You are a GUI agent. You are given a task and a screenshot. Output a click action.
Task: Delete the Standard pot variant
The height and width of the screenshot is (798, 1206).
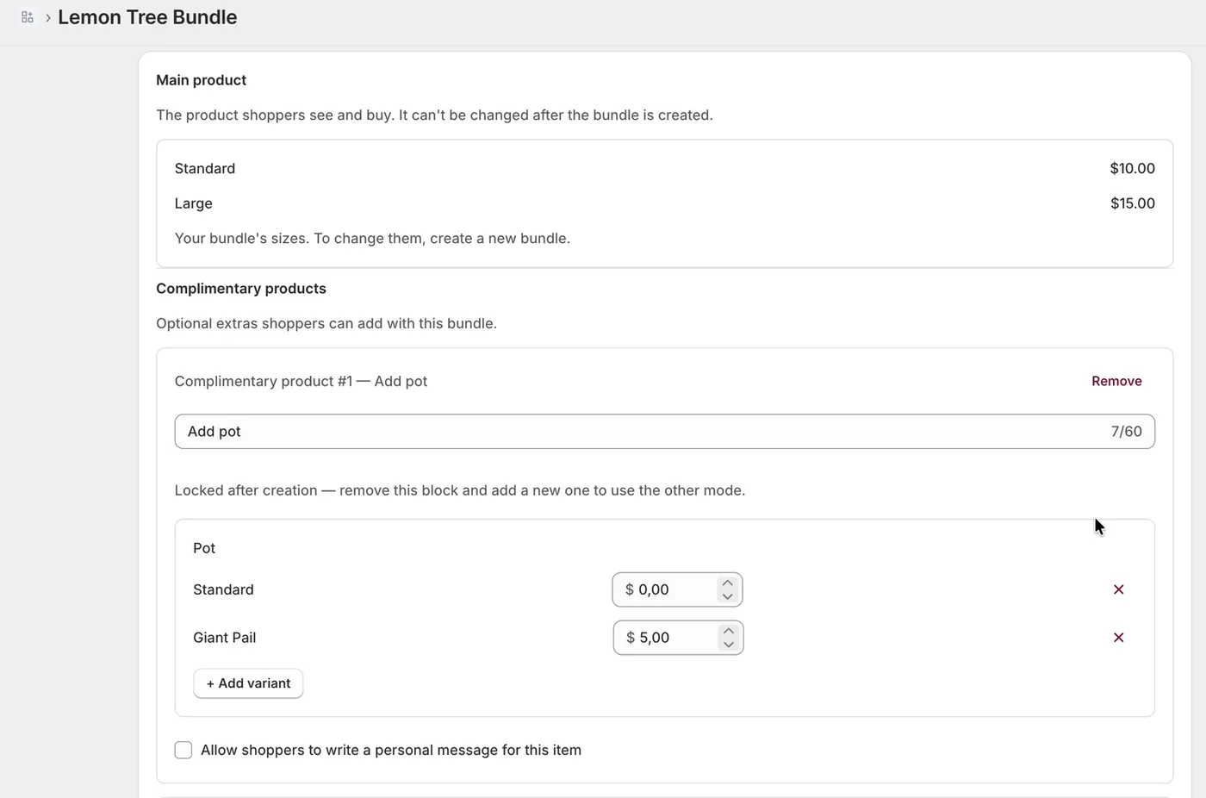1118,589
